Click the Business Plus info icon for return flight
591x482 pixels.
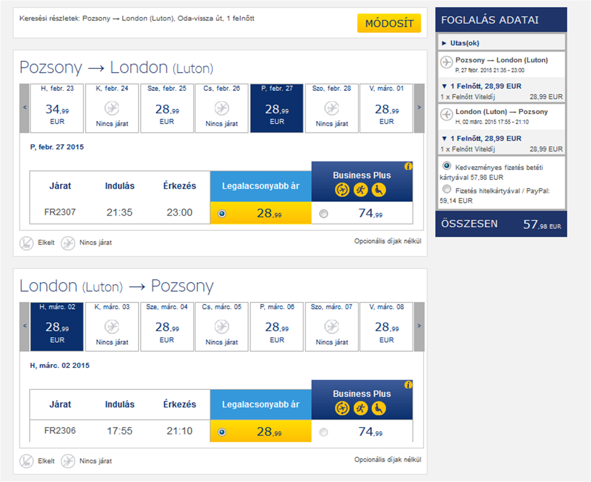tap(408, 385)
